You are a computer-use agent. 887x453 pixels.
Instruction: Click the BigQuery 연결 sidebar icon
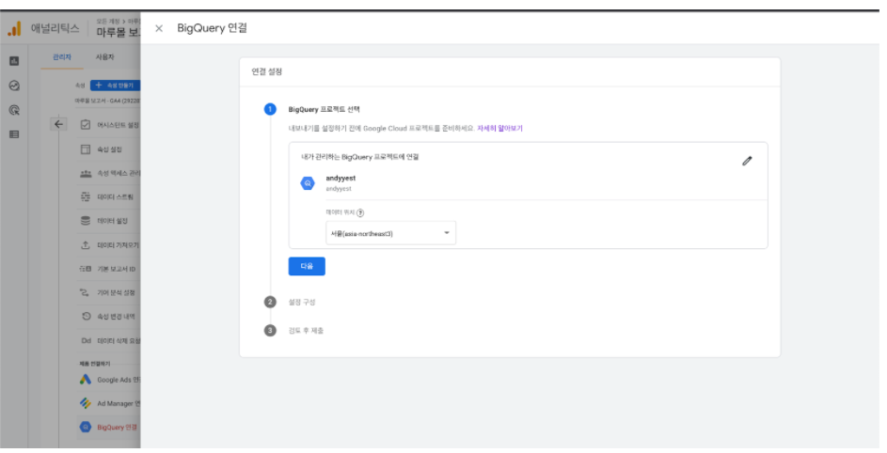[x=86, y=427]
